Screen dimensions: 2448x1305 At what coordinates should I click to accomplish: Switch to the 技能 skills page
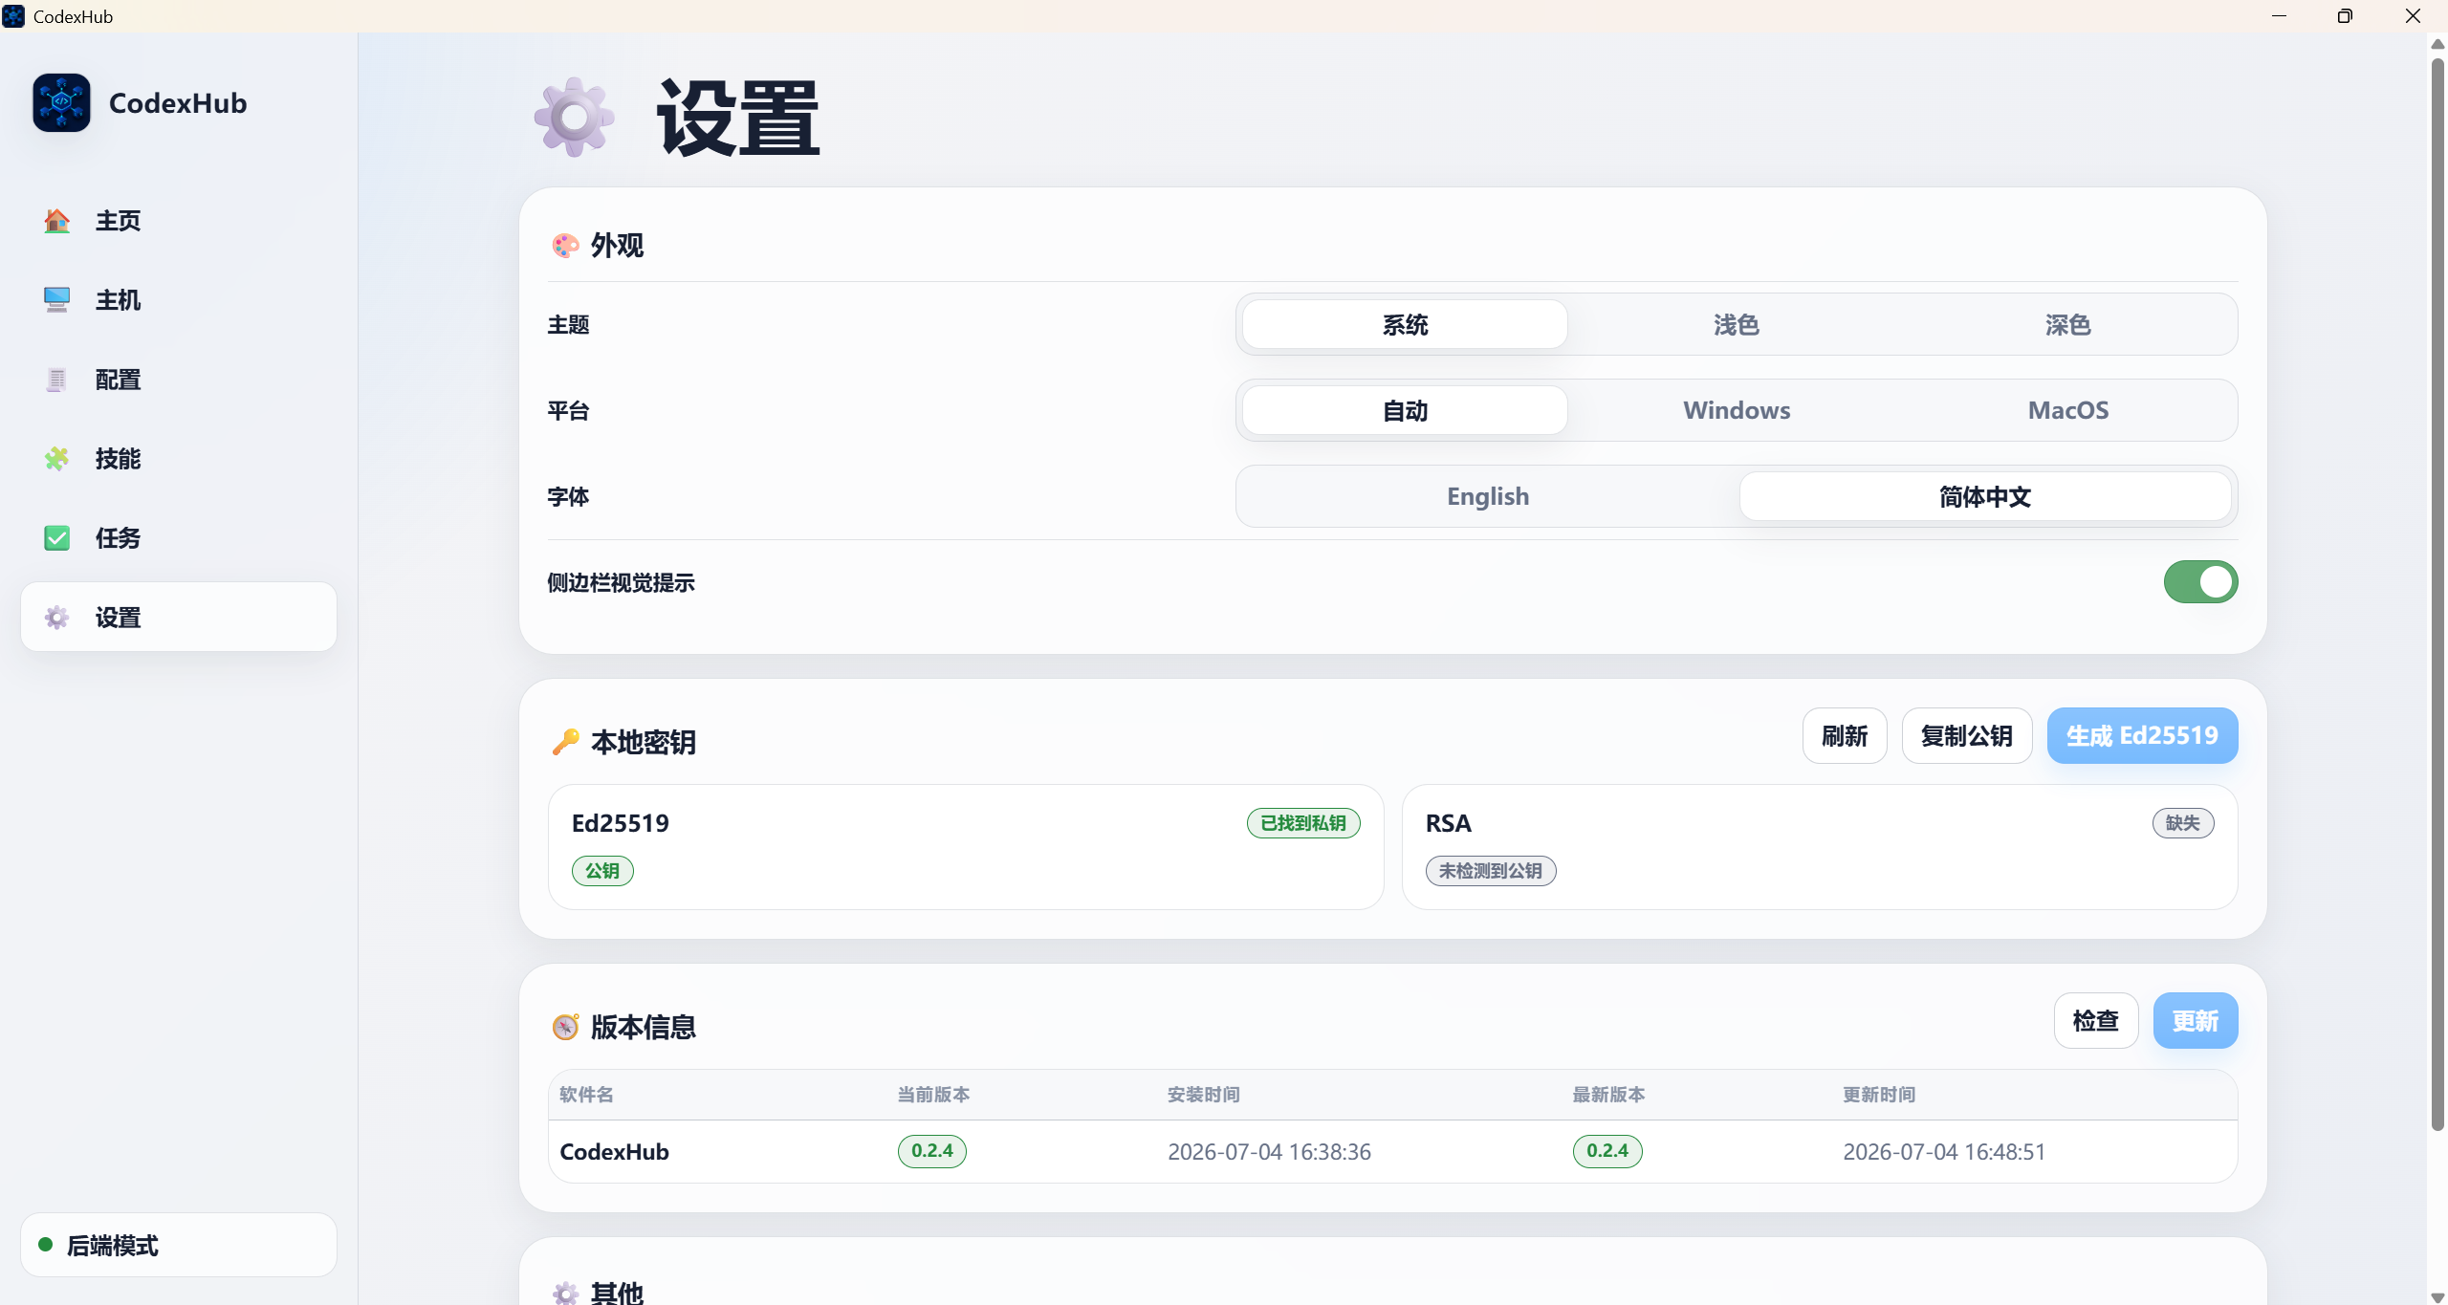point(179,459)
